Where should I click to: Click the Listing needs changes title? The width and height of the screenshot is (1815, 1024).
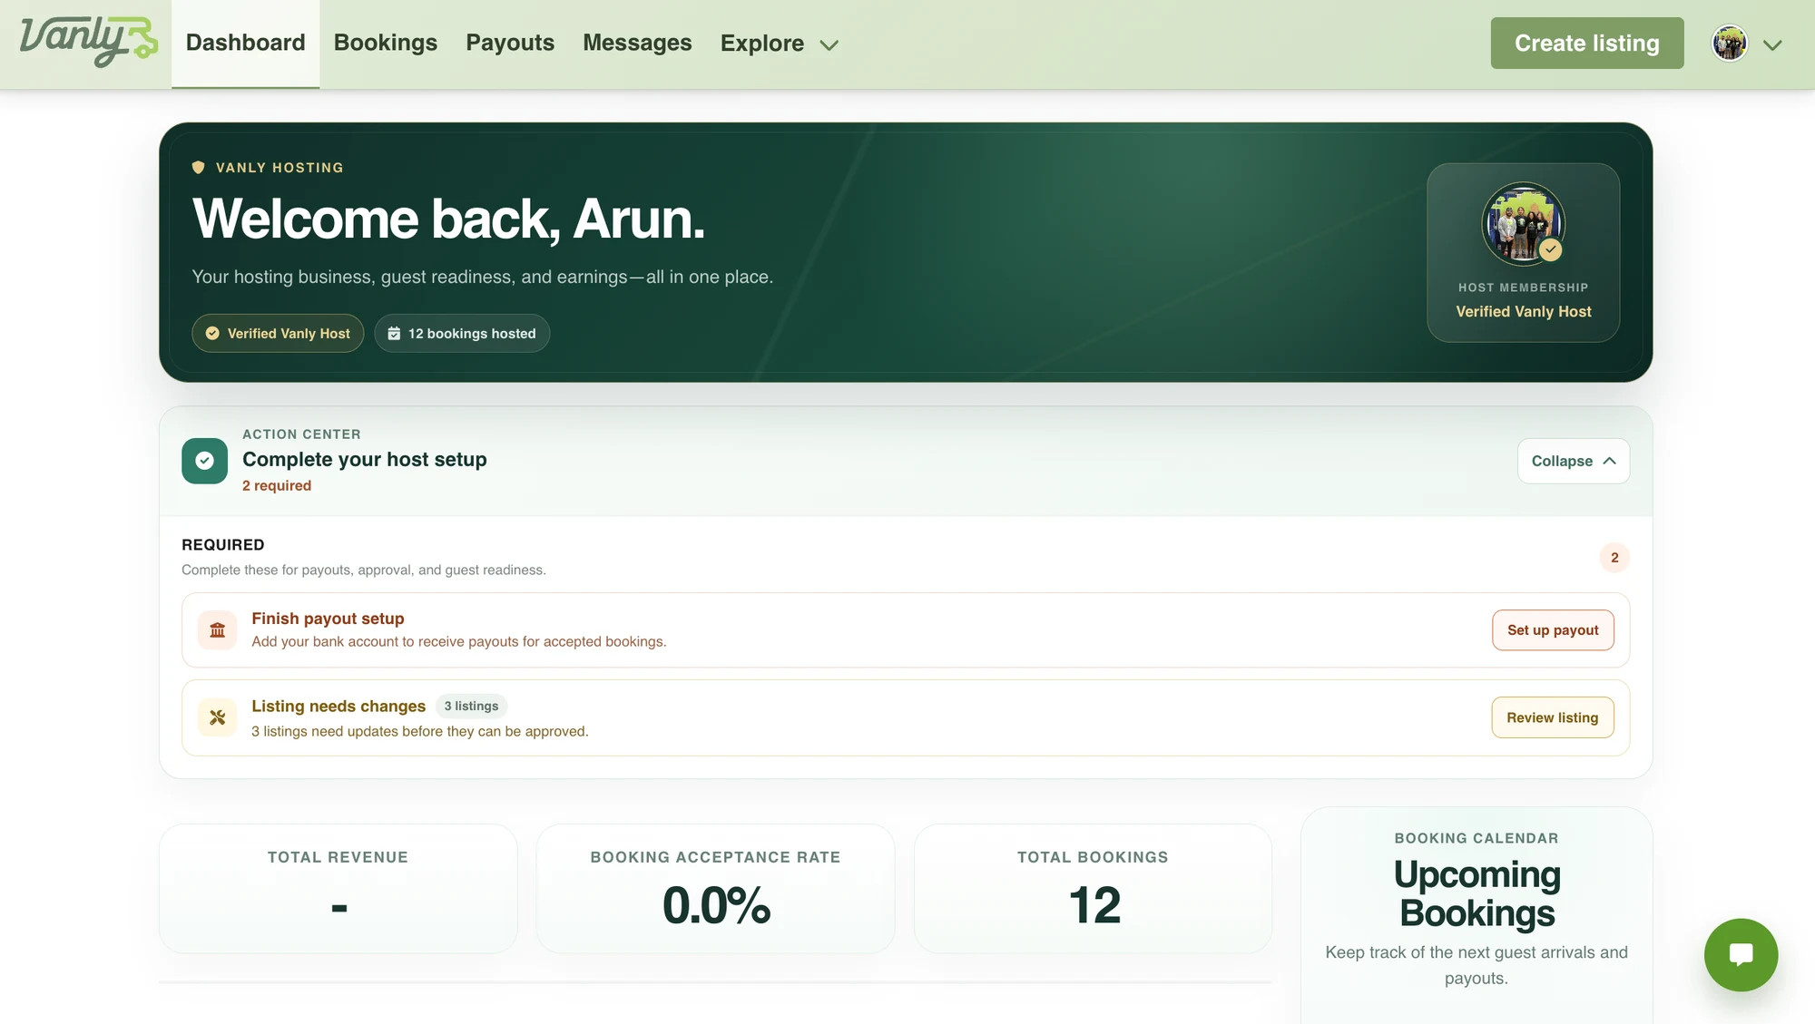coord(338,707)
